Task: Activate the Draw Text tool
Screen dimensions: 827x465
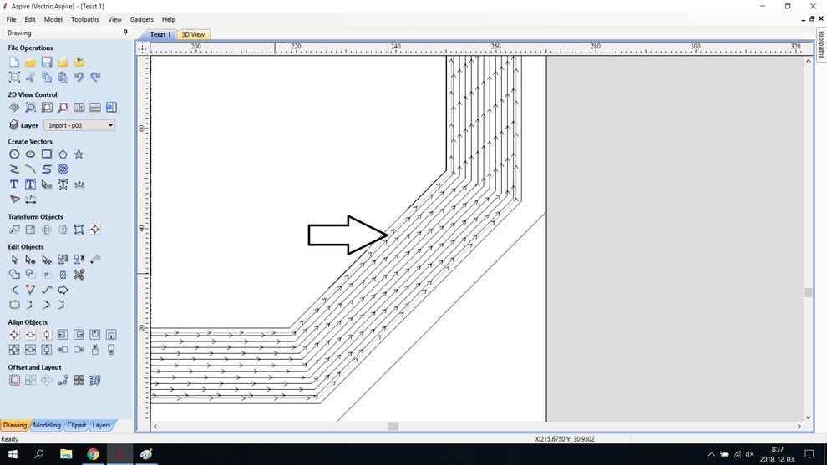Action: click(x=14, y=184)
